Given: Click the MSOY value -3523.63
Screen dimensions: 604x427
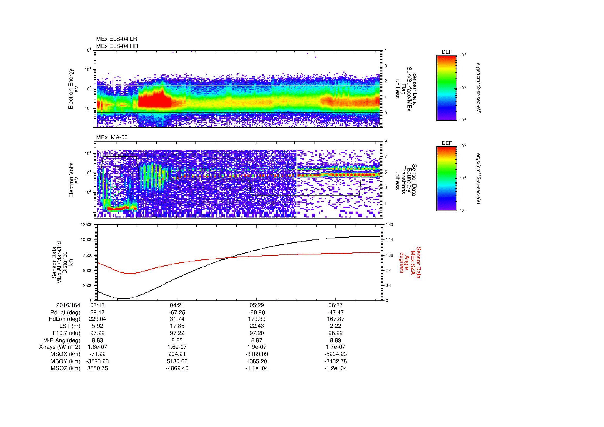Looking at the screenshot, I should (x=98, y=361).
